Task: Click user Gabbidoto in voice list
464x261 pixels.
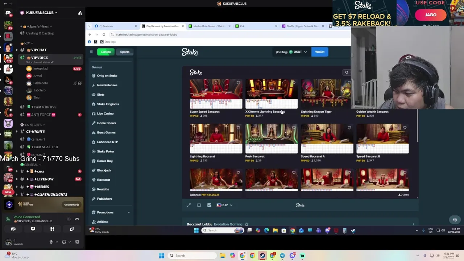Action: coord(40,83)
